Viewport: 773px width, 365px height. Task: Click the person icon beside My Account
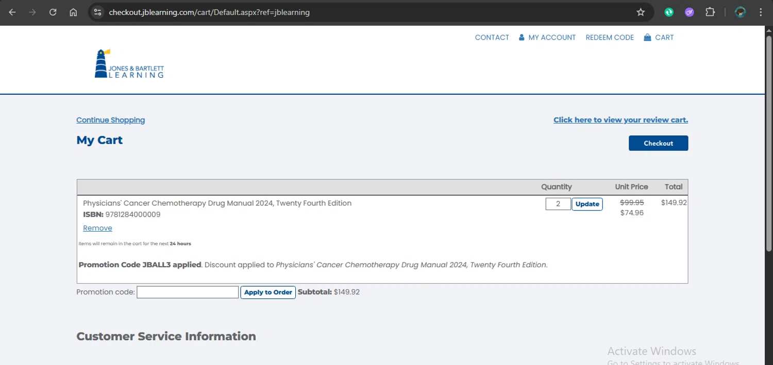click(522, 38)
